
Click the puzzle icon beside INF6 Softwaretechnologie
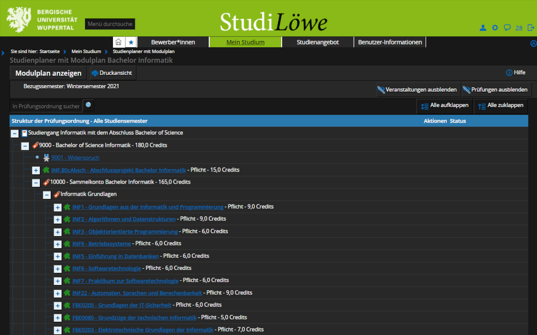tap(67, 268)
